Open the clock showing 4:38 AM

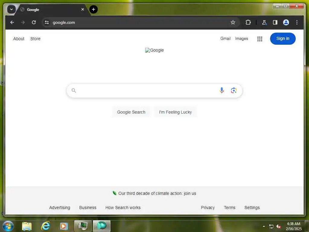(294, 226)
